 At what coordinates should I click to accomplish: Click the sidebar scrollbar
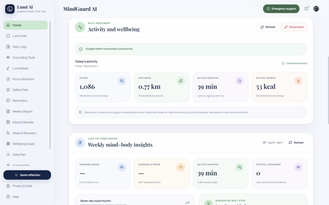click(x=50, y=85)
